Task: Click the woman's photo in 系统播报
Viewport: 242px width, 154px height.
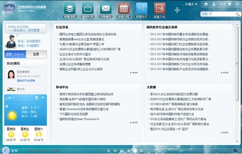Action: coord(11,74)
